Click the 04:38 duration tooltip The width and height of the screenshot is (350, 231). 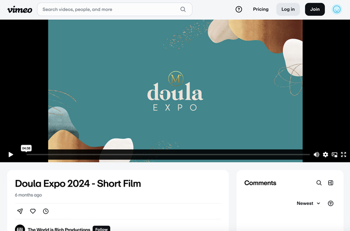(x=26, y=149)
